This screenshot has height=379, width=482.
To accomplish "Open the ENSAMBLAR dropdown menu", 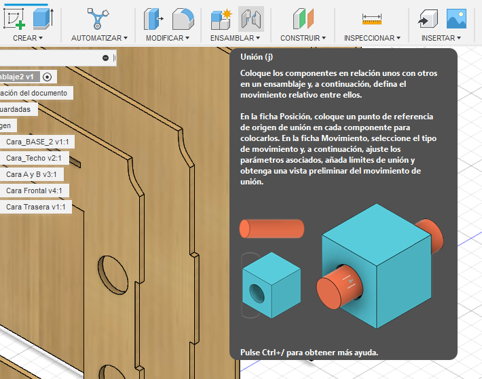I will pyautogui.click(x=235, y=38).
